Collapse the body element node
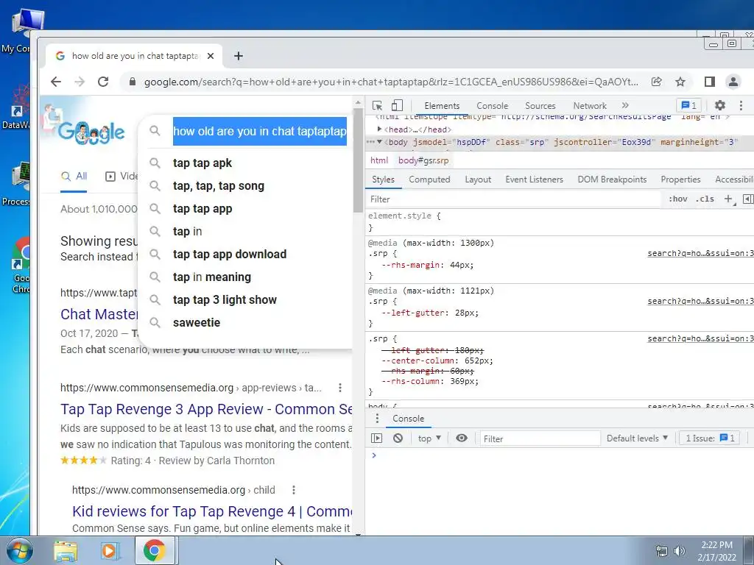The width and height of the screenshot is (754, 565). pyautogui.click(x=379, y=142)
